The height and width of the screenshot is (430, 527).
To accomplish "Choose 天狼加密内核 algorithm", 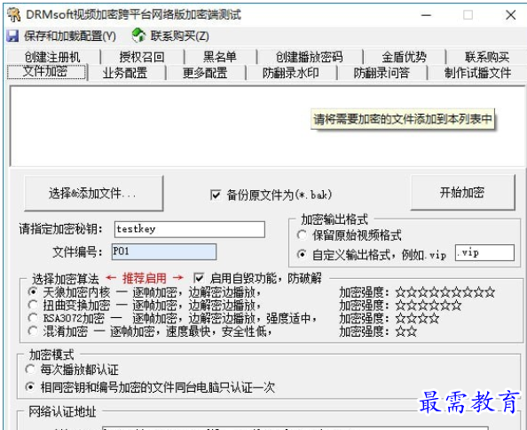I will click(x=33, y=291).
